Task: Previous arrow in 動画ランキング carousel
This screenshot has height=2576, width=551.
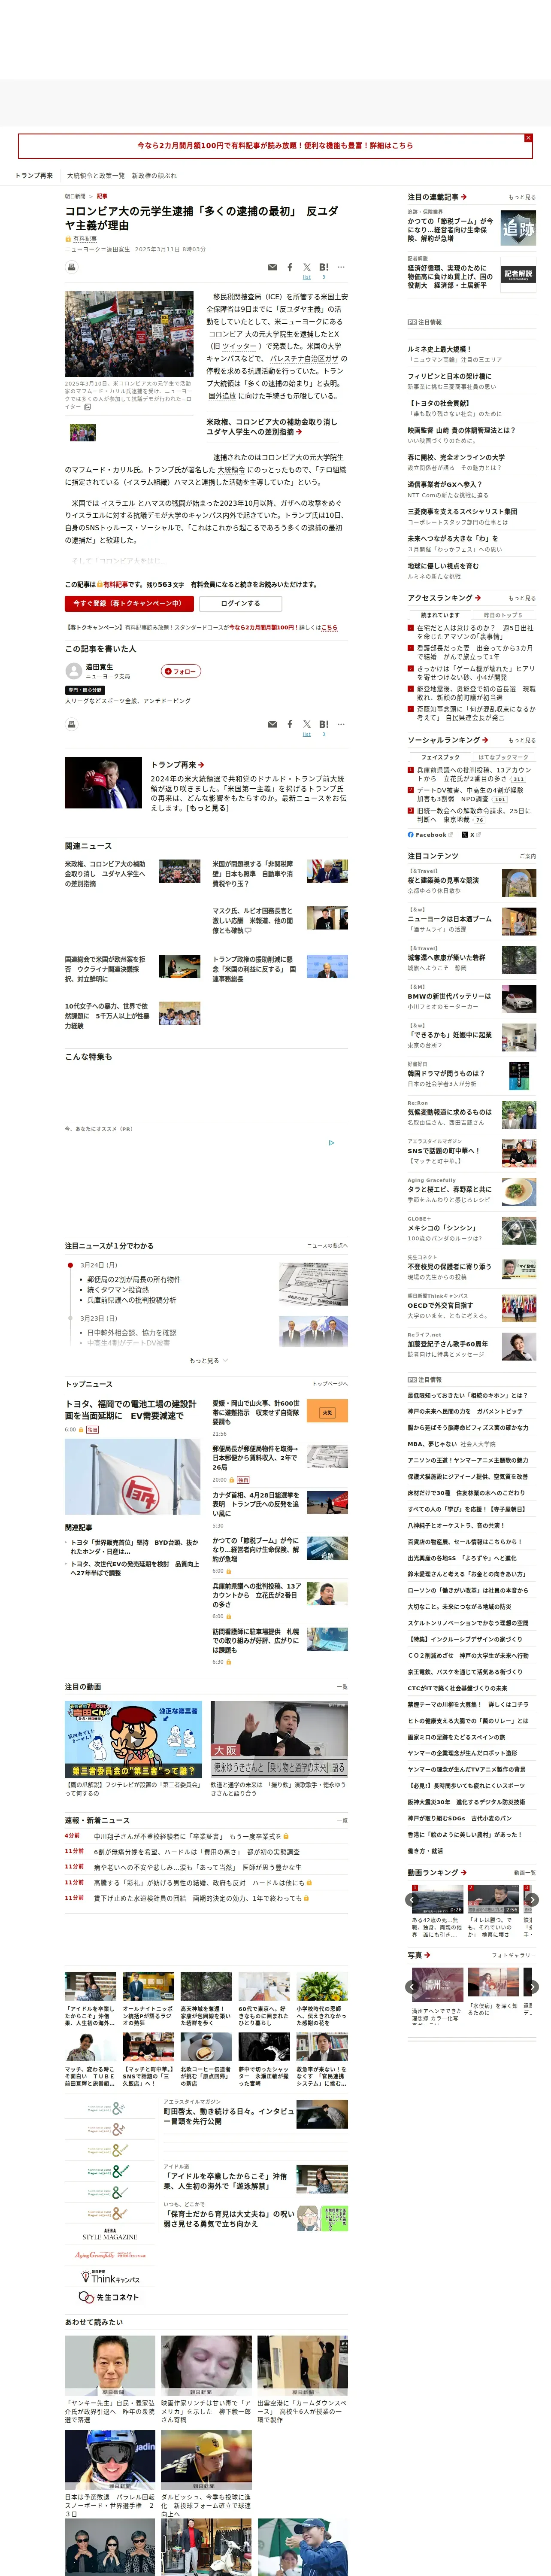Action: coord(412,1899)
